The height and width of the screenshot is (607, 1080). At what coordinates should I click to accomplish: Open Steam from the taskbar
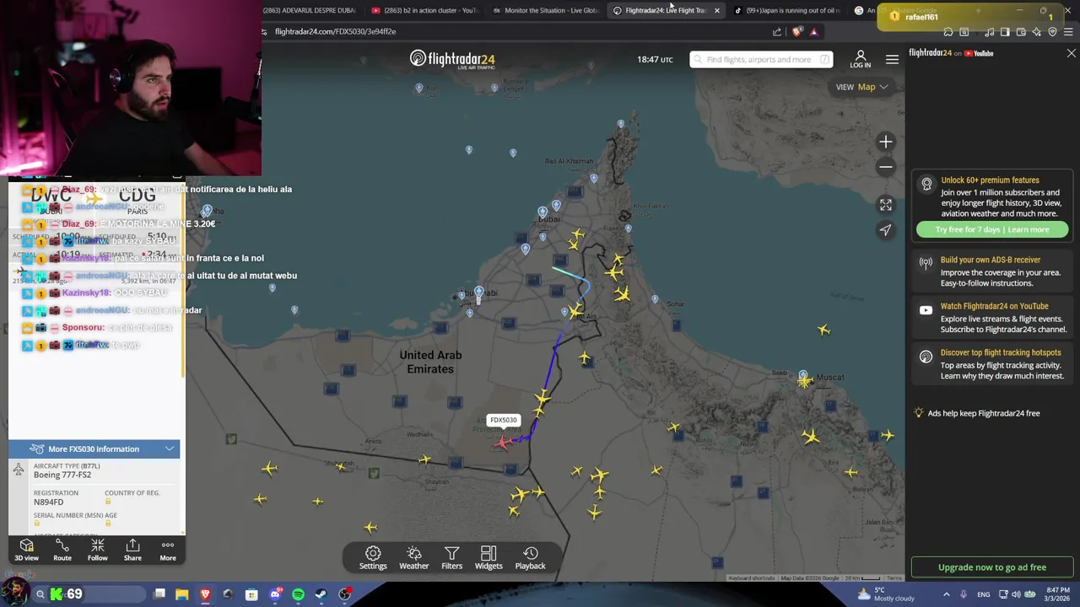321,594
